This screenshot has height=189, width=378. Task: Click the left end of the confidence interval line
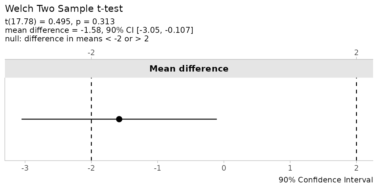(x=22, y=119)
